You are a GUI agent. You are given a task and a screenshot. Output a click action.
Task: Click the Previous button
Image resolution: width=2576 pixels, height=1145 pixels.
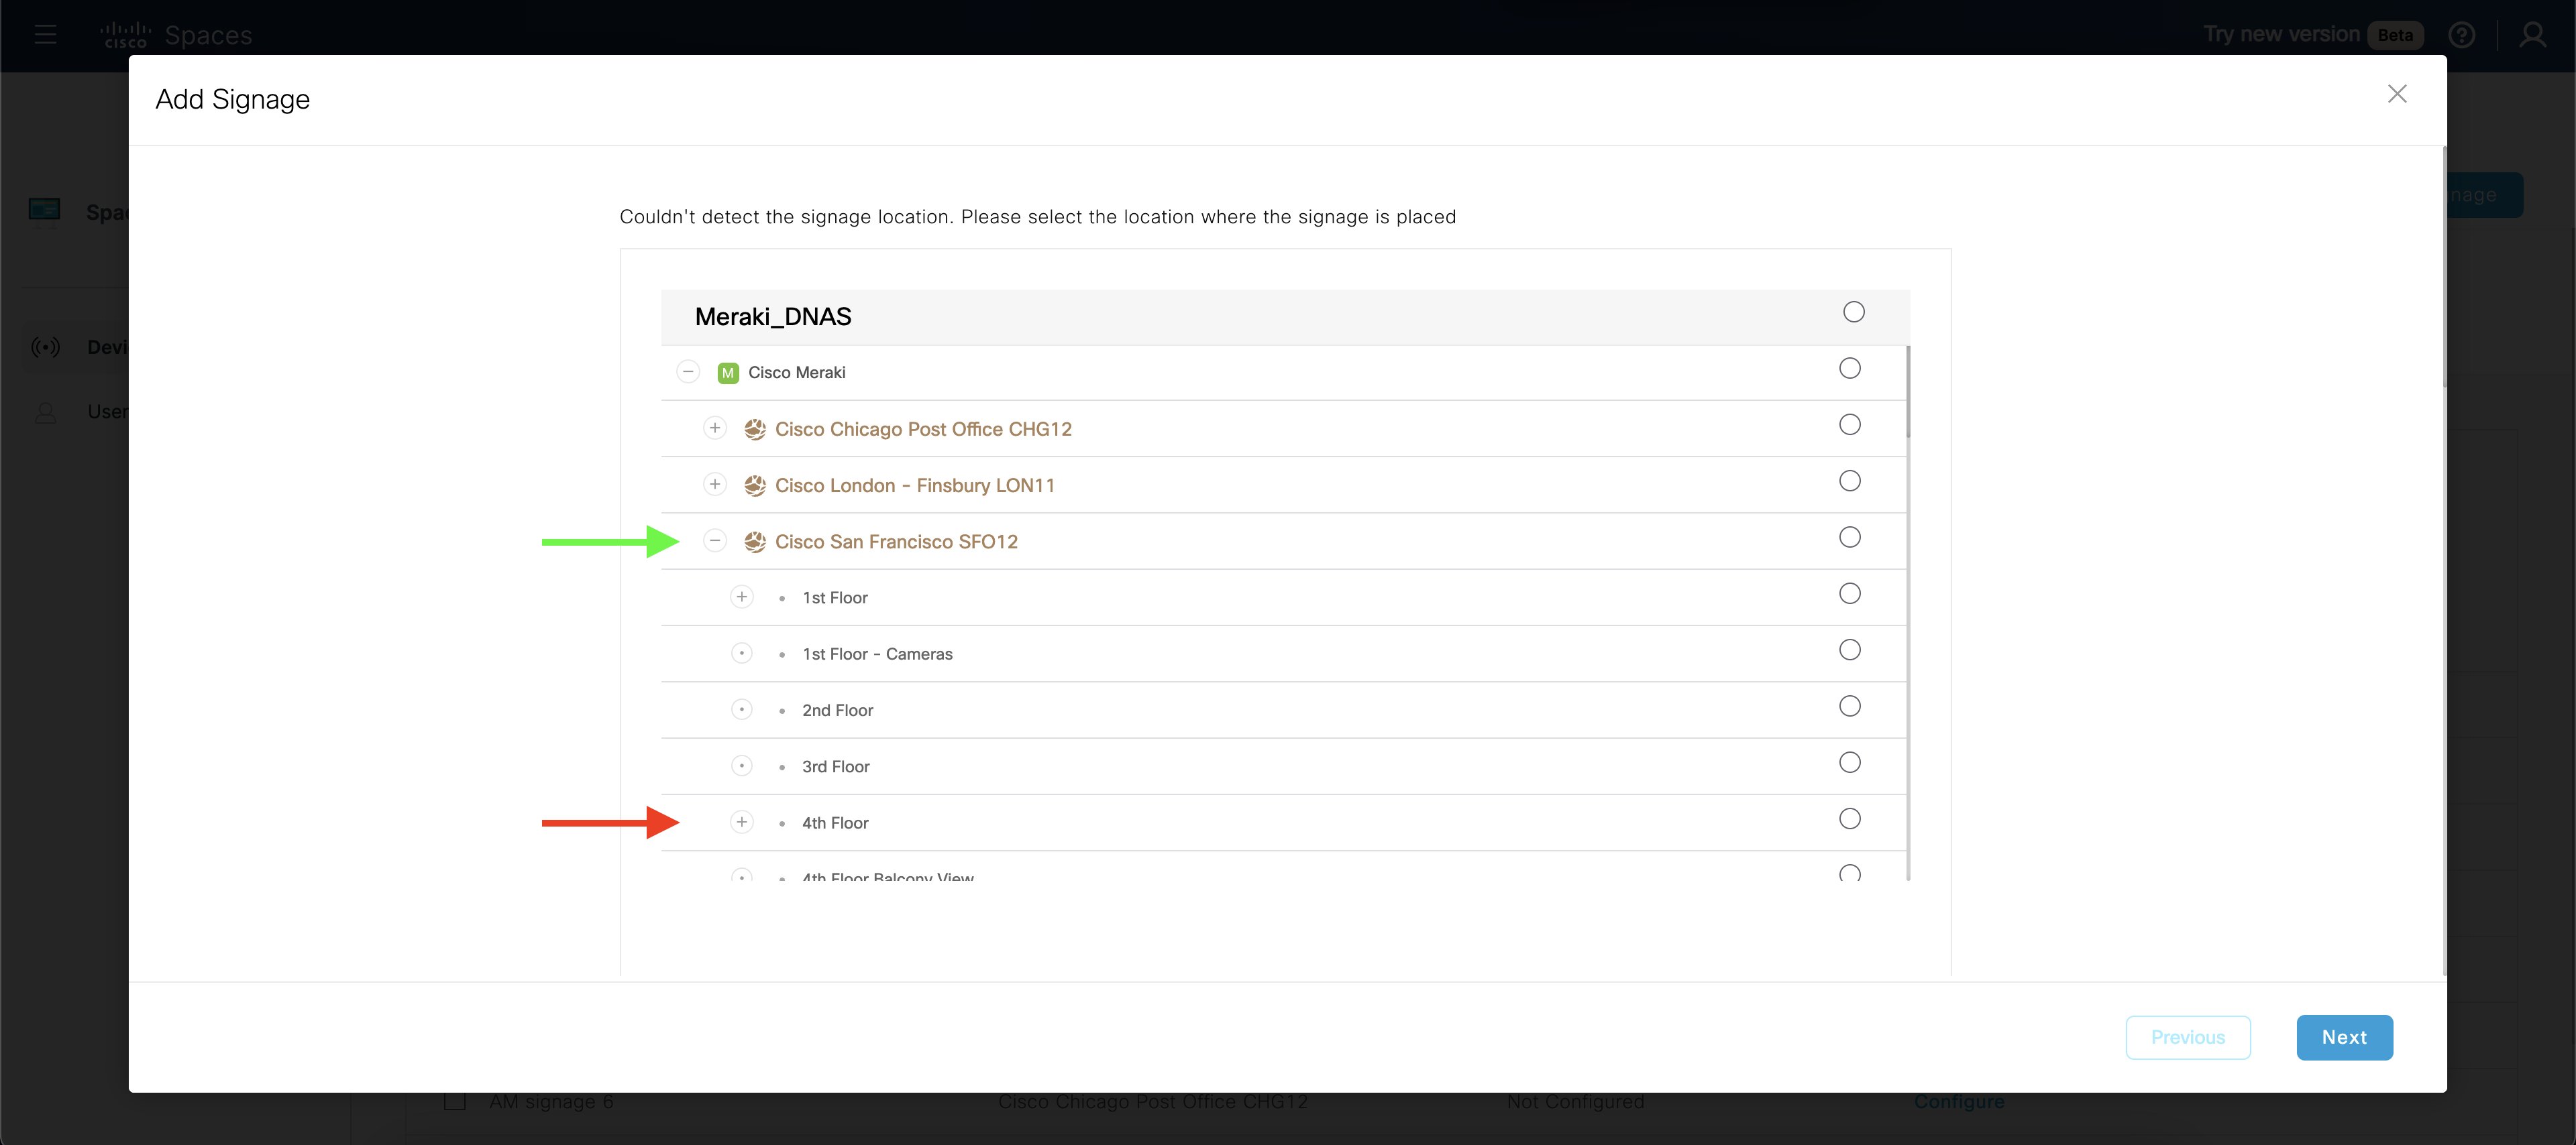click(2188, 1037)
